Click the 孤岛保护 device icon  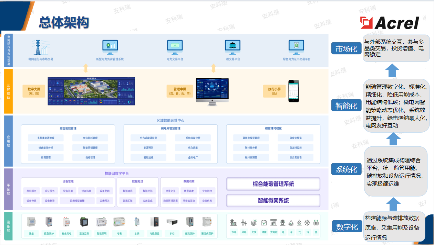tap(49, 222)
